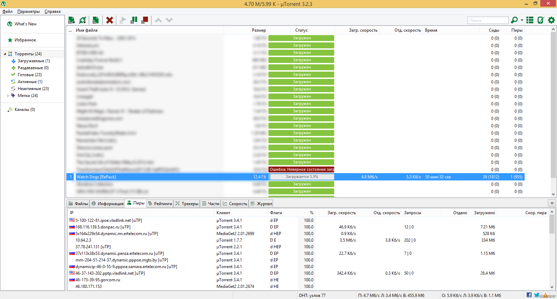Click torrent list vertical scrollbar down arrow

[x=554, y=194]
